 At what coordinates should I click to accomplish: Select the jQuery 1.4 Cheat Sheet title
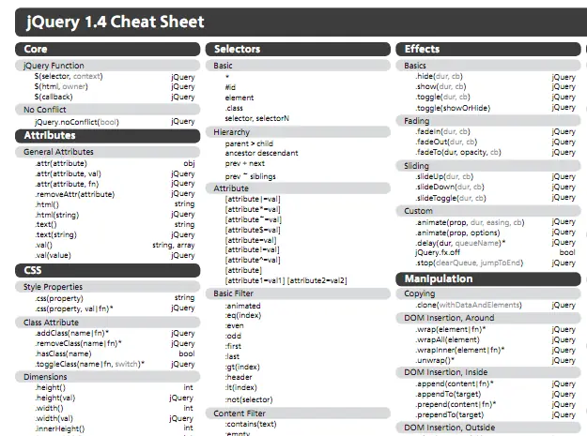coord(116,22)
